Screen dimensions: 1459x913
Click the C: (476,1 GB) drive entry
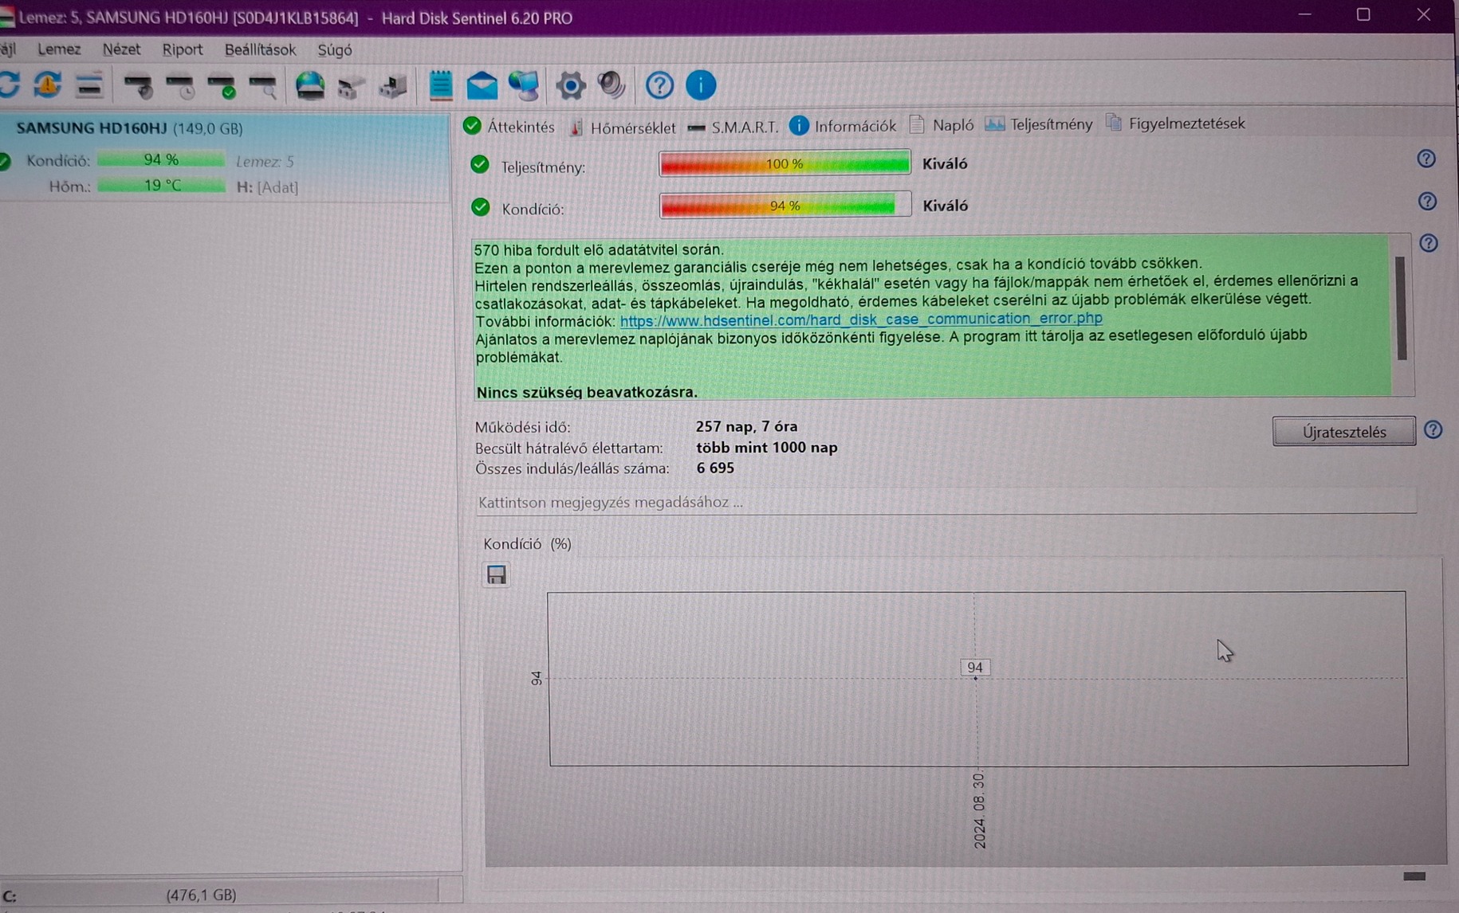(219, 895)
